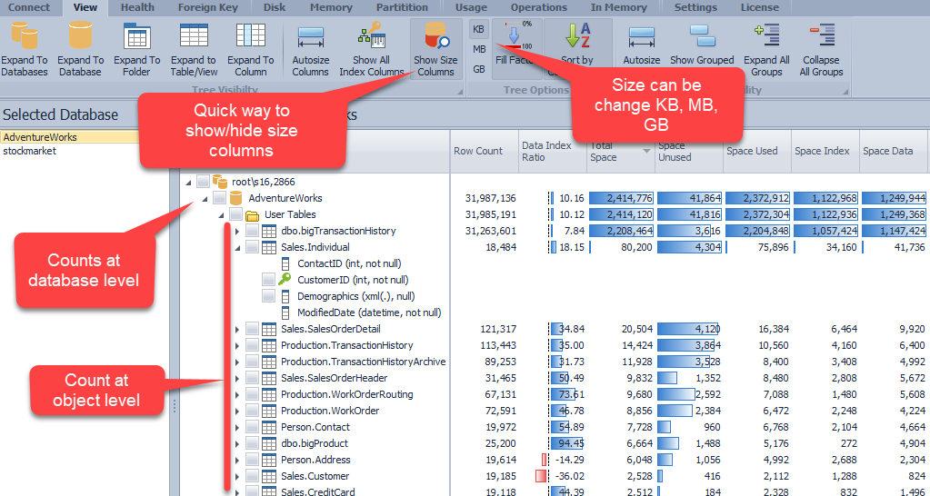Screen dimensions: 930x496
Task: Check the root\s16,2866 checkbox
Action: coord(203,182)
